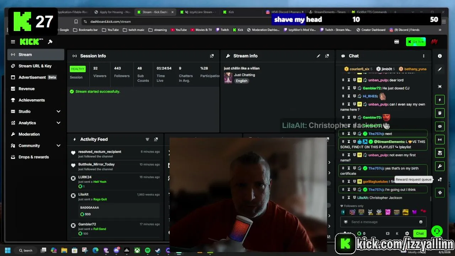Screen dimensions: 455x256
Task: Open the Moderation page
Action: tap(36, 134)
